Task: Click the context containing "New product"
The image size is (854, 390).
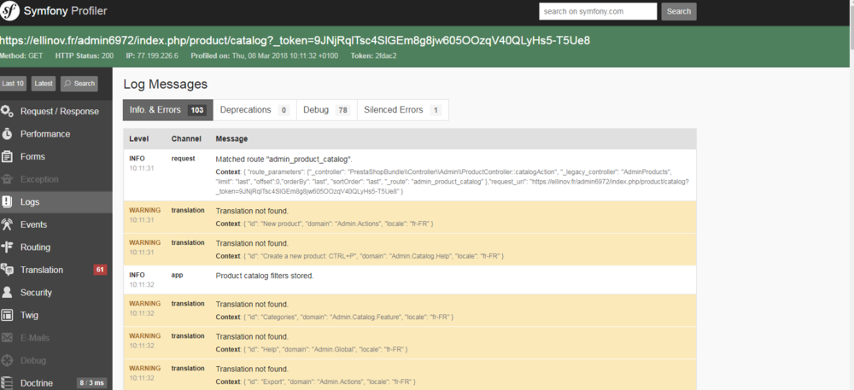Action: click(325, 224)
